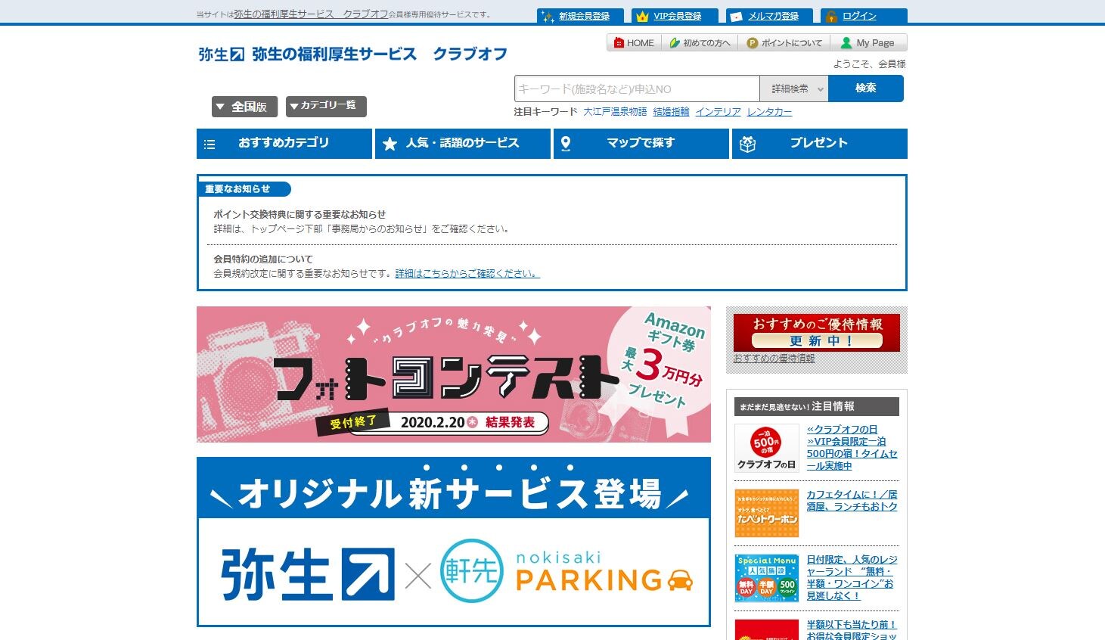Viewport: 1105px width, 640px height.
Task: Open VIP会員登録 link
Action: pos(677,16)
